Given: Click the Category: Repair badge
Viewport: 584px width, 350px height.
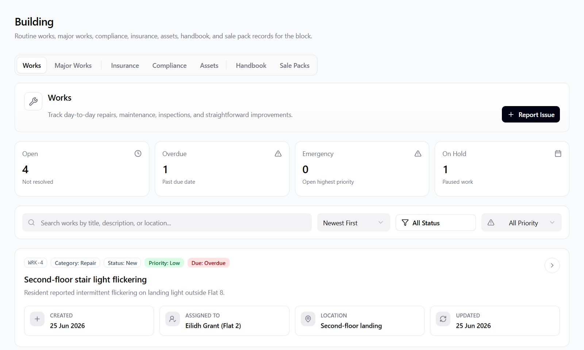Looking at the screenshot, I should (x=75, y=263).
